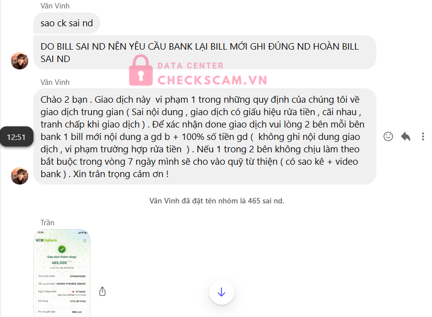Select the 'Chào 2 bạn' long message bubble
Screen dimensions: 432x317
[x=205, y=136]
